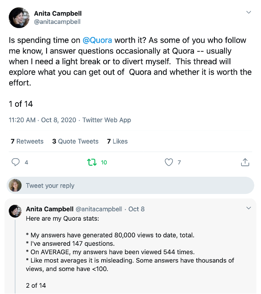View the 3 Quote Tweets list
The width and height of the screenshot is (261, 294).
click(76, 141)
